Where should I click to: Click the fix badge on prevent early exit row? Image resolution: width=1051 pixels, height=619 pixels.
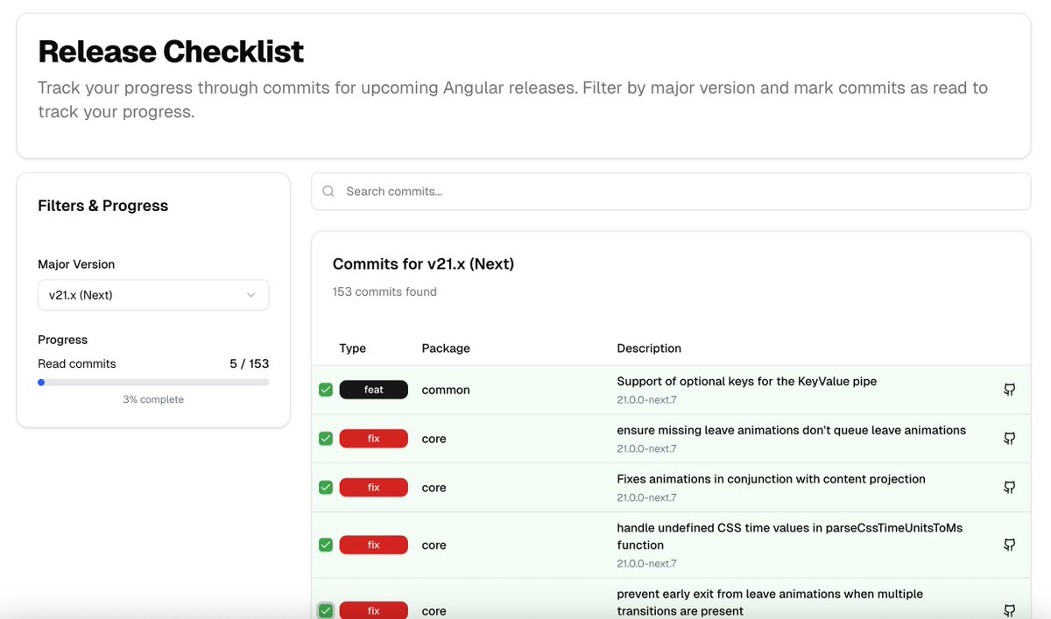pyautogui.click(x=374, y=610)
